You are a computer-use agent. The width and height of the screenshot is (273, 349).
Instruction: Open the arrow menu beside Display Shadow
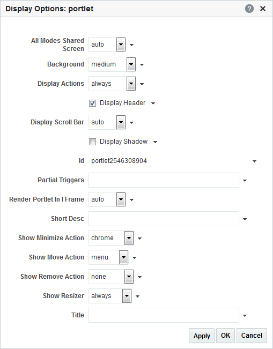155,142
